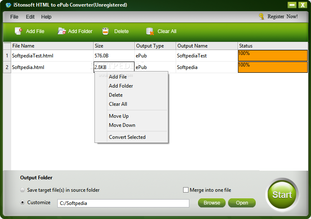The height and width of the screenshot is (219, 311).
Task: Open the File menu
Action: (x=14, y=17)
